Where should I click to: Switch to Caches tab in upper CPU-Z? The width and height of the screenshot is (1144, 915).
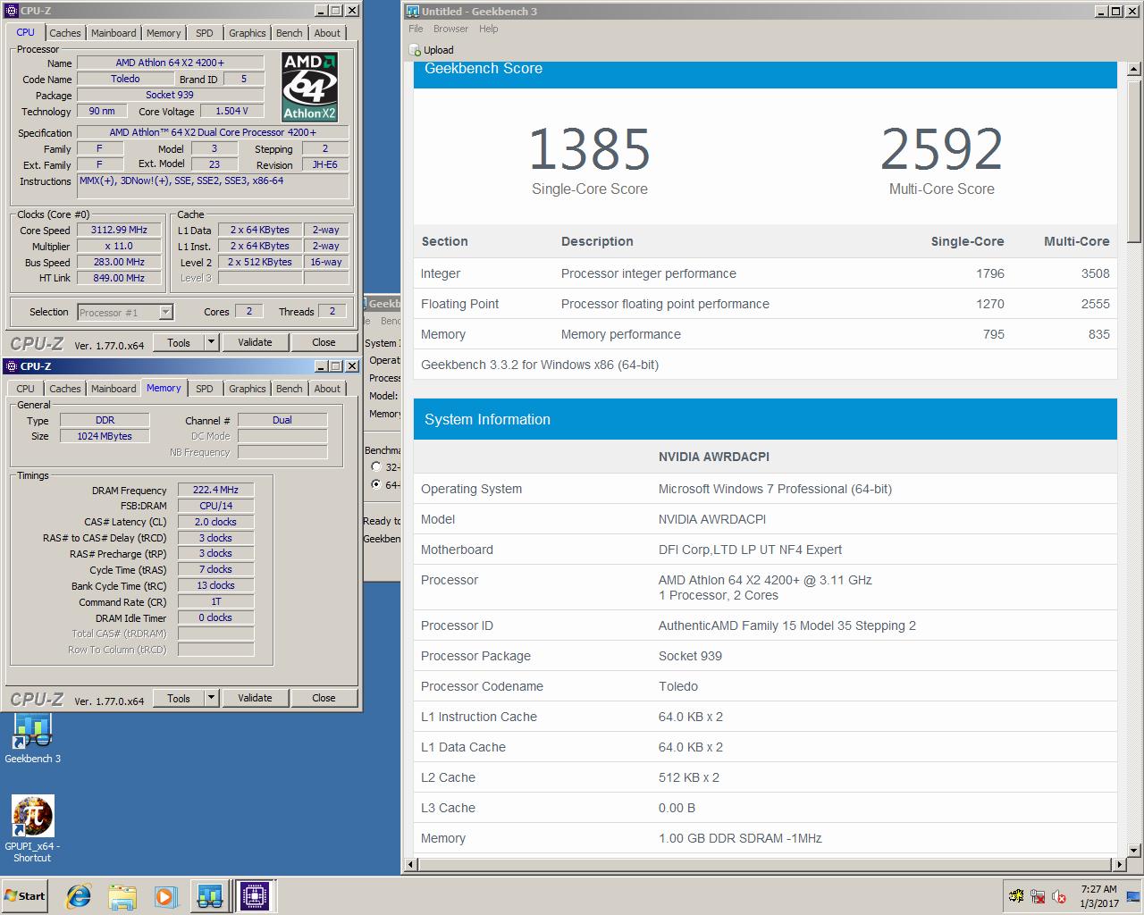pos(64,33)
